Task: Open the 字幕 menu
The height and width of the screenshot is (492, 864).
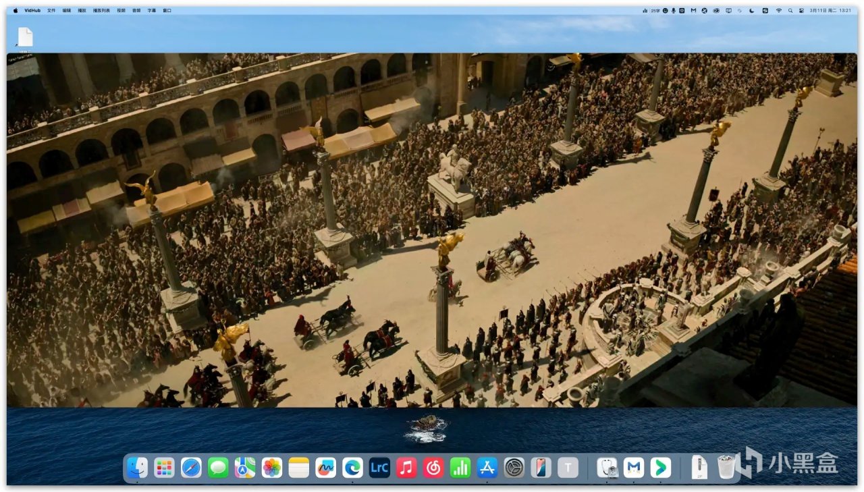Action: [151, 11]
